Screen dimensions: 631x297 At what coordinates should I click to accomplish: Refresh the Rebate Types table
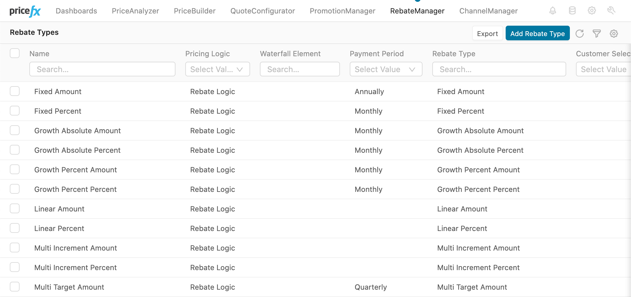(x=580, y=34)
